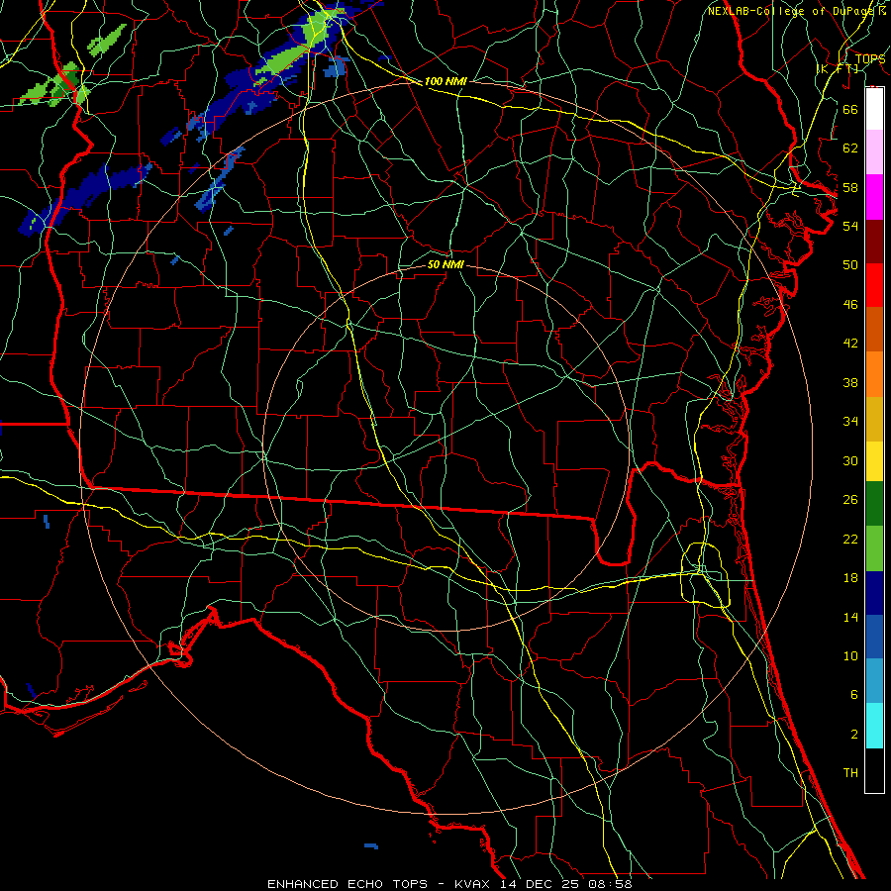This screenshot has height=891, width=891.
Task: Click the magenta 58 kft legend swatch
Action: pyautogui.click(x=874, y=197)
